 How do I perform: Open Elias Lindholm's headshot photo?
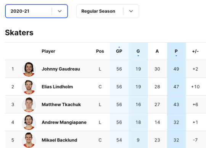pyautogui.click(x=29, y=87)
